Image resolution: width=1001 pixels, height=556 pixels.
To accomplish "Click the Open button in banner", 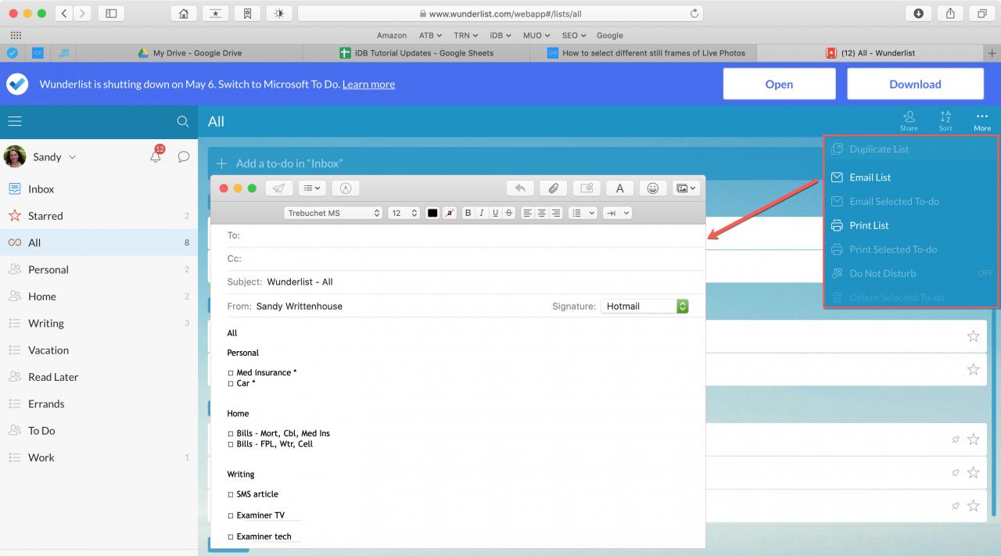I will click(779, 84).
